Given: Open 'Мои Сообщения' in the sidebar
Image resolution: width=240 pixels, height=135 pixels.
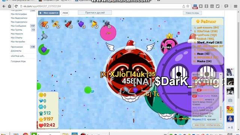Looking at the screenshot, I should pos(18,26).
